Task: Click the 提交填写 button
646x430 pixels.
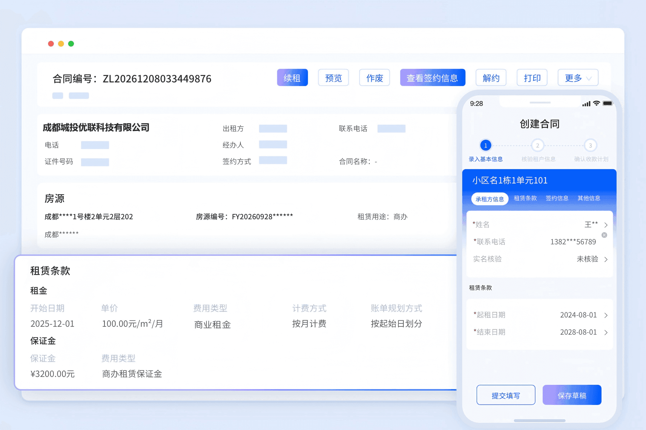Action: 506,395
